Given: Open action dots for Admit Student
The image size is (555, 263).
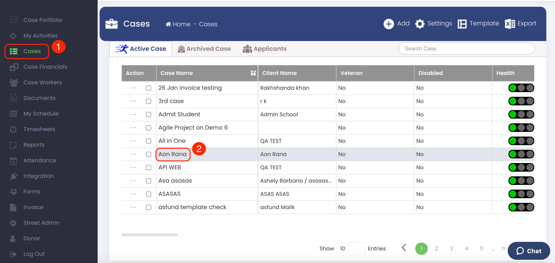Looking at the screenshot, I should pyautogui.click(x=133, y=115).
